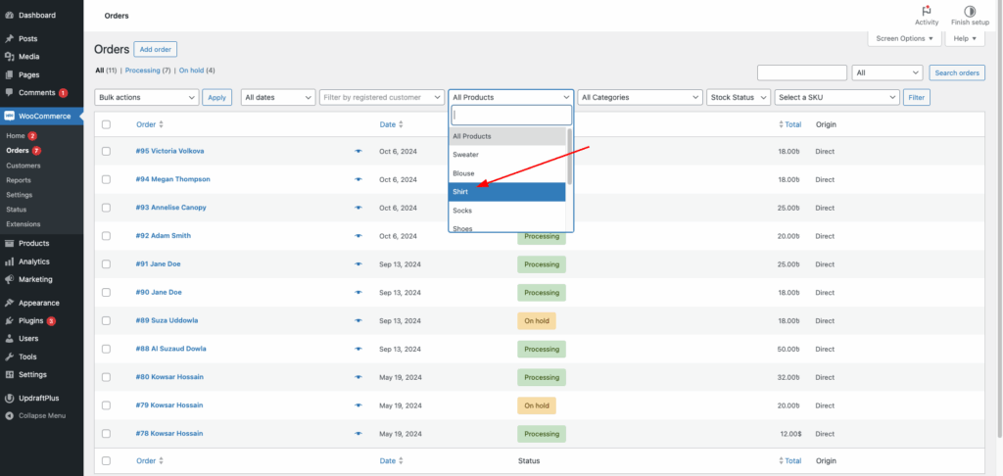Click the Add order button

156,49
